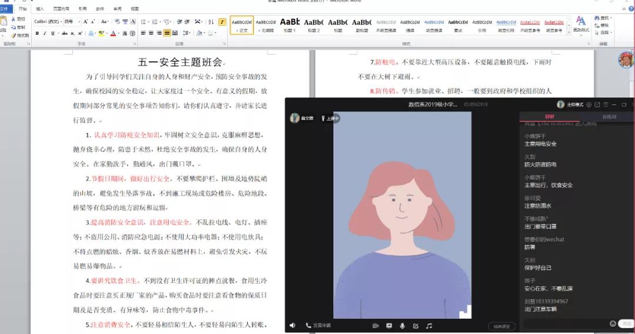This screenshot has width=635, height=334.
Task: Toggle justified alignment (highlighted)
Action: [x=167, y=33]
